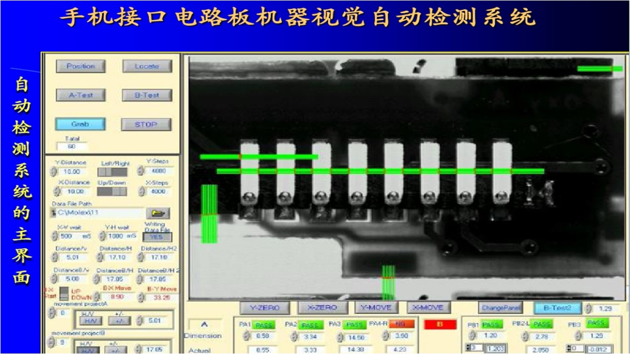Click the PA1 dimension stepper knob

[246, 336]
